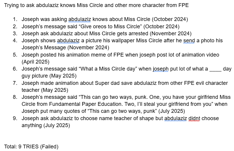Click the underlined word "joseph" in item 6
The image size is (234, 151).
click(161, 69)
